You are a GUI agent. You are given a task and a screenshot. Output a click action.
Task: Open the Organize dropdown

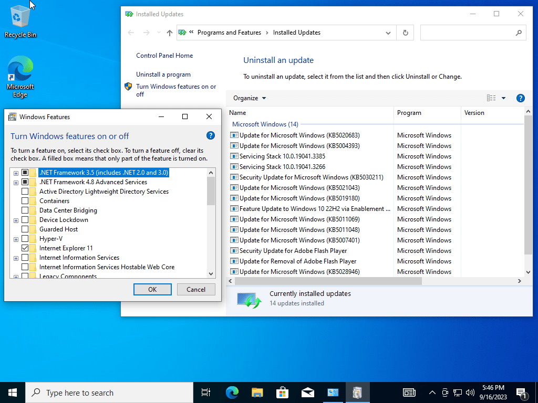point(250,98)
